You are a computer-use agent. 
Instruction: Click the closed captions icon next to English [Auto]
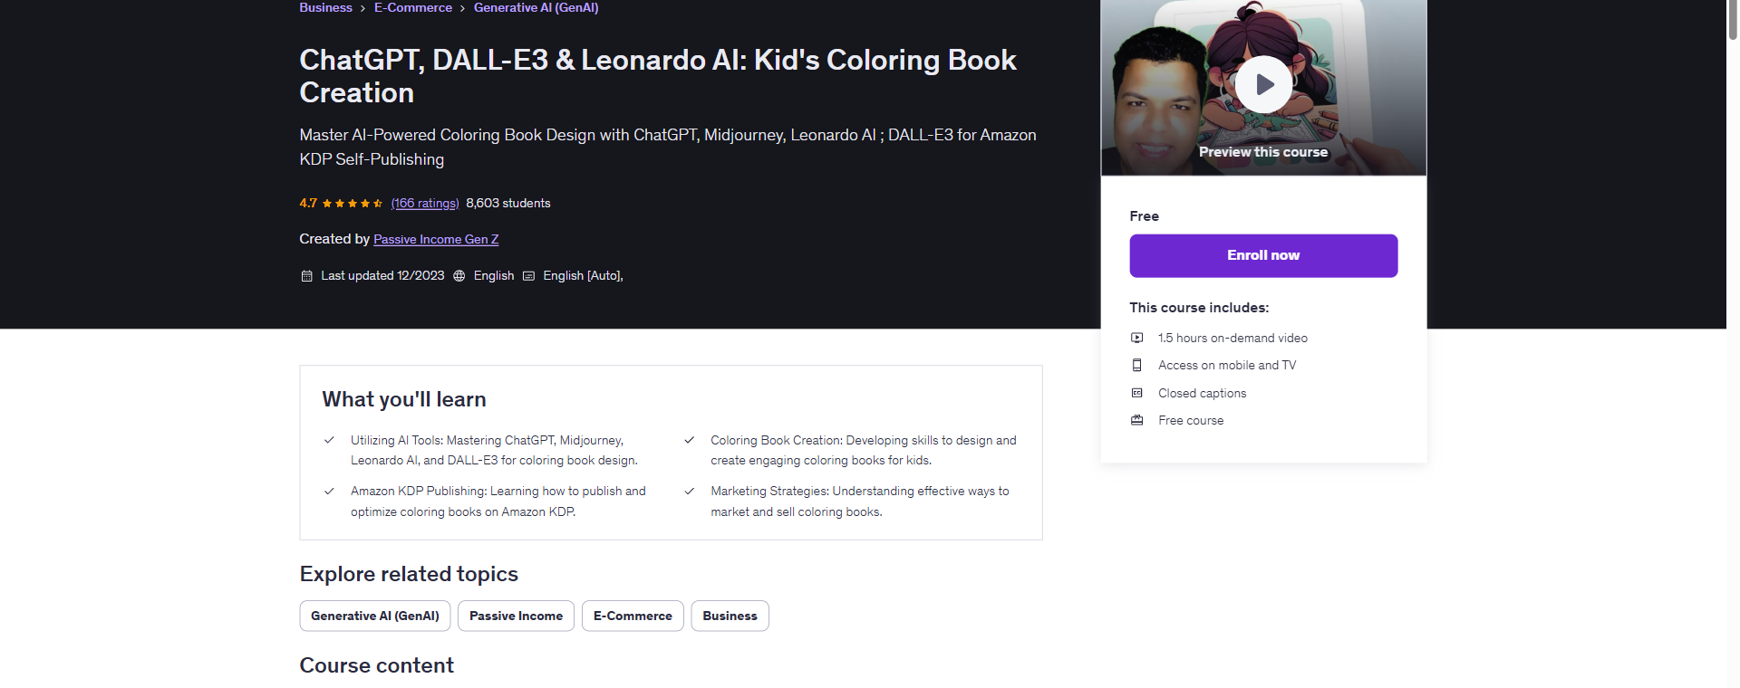[528, 276]
